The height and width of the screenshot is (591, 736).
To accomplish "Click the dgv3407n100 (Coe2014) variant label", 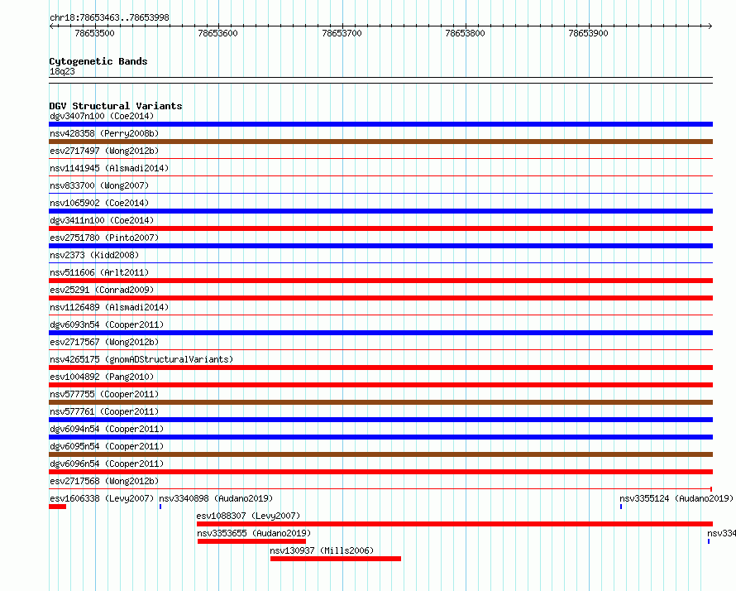I will pos(102,116).
